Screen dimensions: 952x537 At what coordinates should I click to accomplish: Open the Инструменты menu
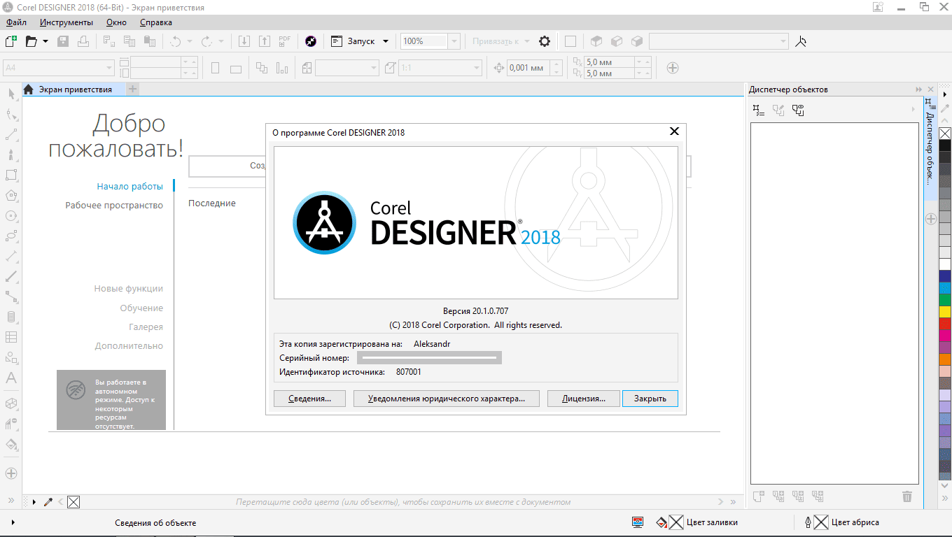click(x=66, y=22)
